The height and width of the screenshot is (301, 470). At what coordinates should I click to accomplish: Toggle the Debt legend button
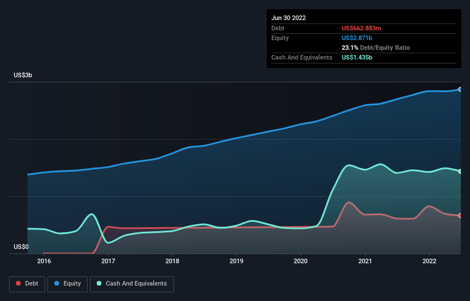click(x=27, y=284)
